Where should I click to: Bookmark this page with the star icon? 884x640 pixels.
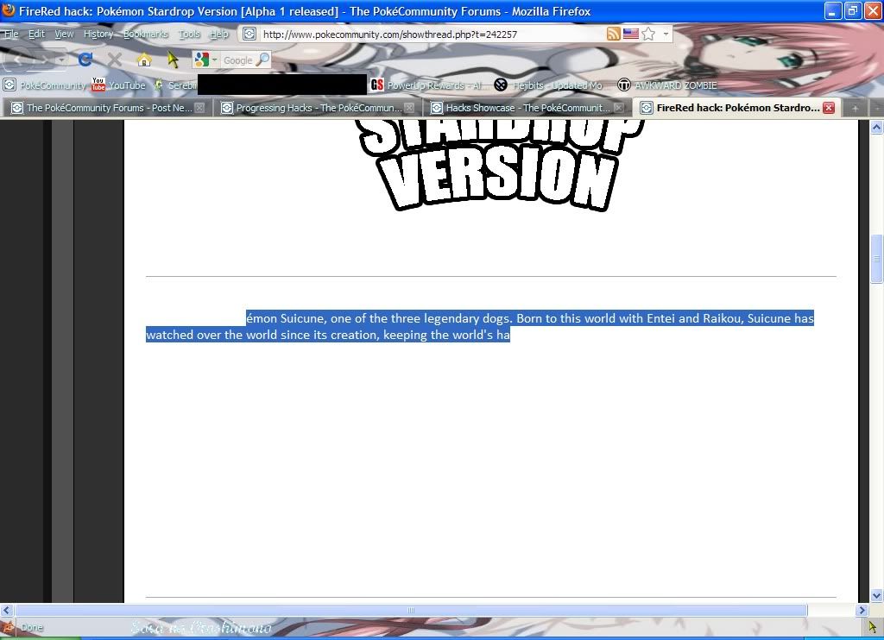click(648, 34)
